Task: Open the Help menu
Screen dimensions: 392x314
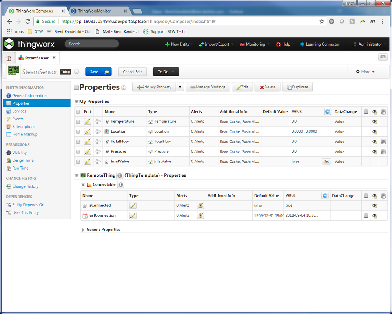Action: pyautogui.click(x=284, y=44)
